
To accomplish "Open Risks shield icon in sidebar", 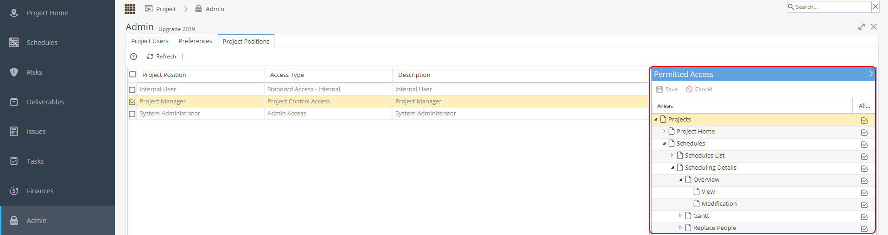I will (x=14, y=72).
